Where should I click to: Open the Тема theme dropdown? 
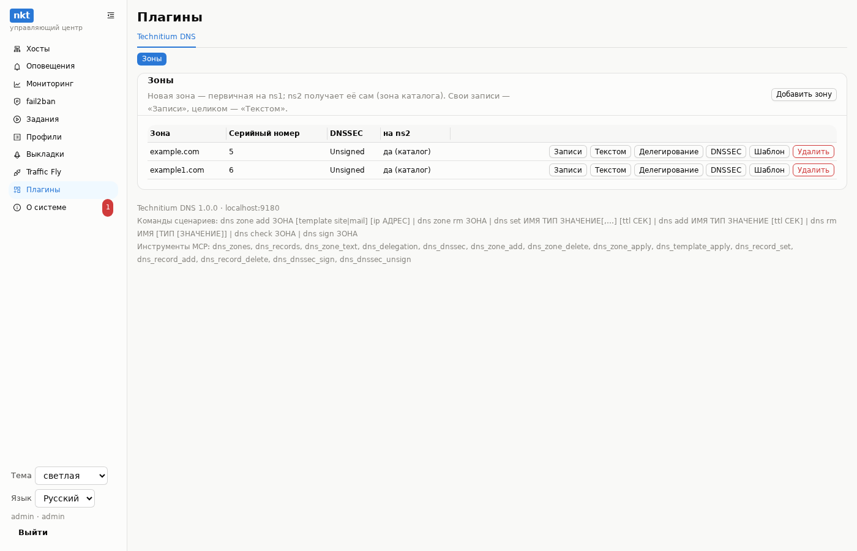(71, 476)
